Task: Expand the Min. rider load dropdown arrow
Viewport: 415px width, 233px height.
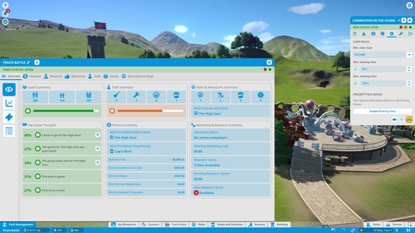Action: tap(409, 54)
